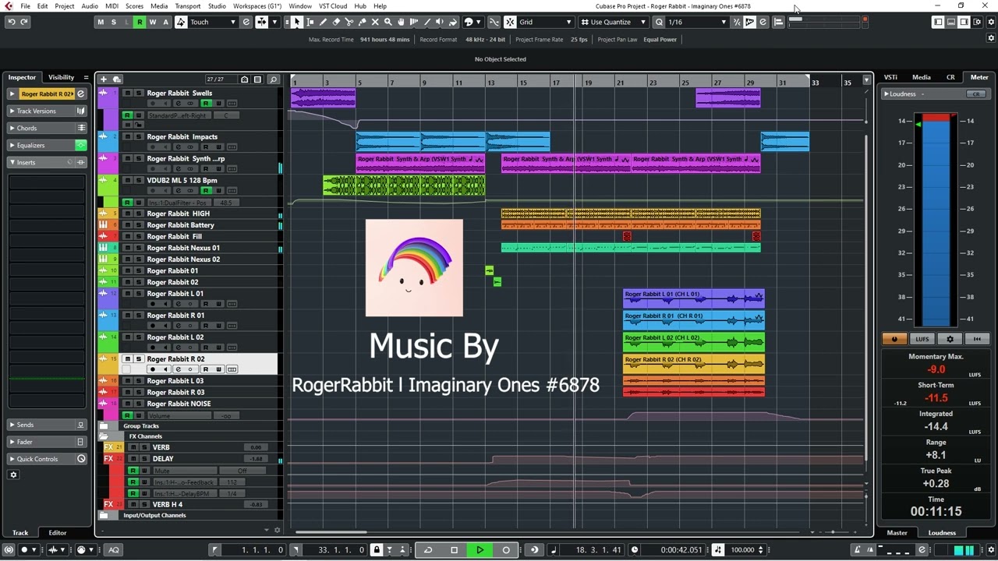Switch to the Master meter tab

point(897,533)
